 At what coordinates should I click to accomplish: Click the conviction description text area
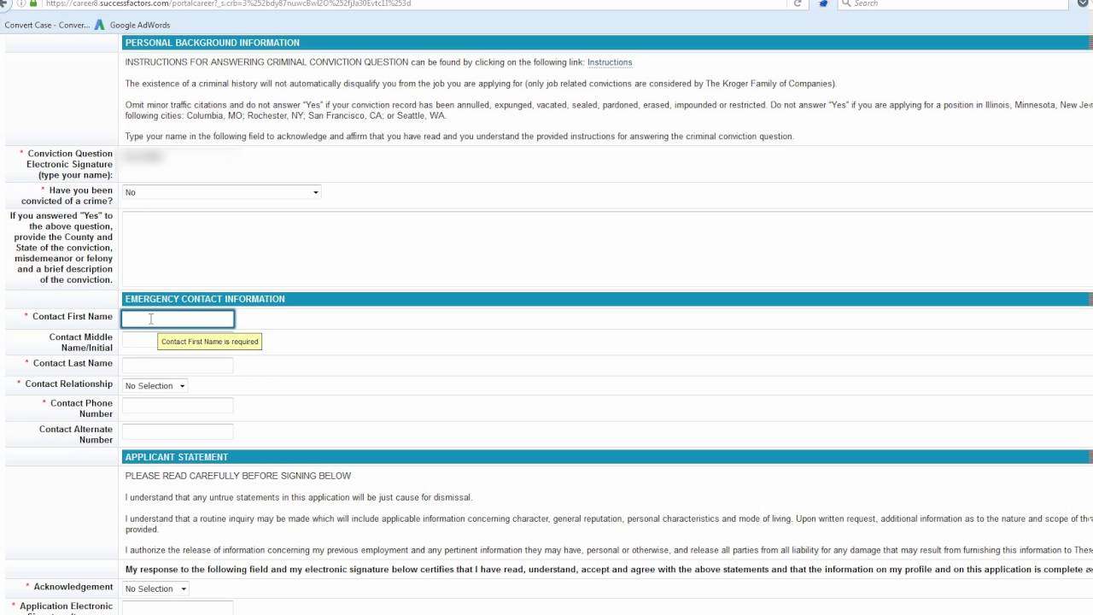(607, 248)
